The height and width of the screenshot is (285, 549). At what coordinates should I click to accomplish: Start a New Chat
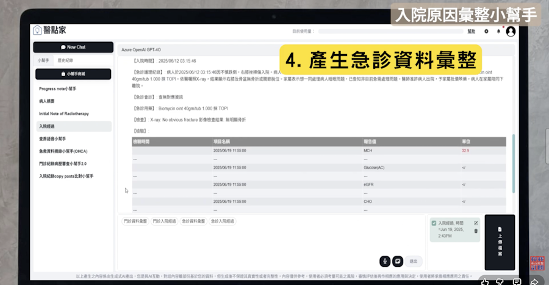(x=73, y=47)
